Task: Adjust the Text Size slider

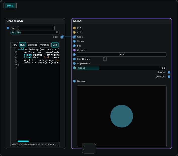Action: click(x=35, y=32)
